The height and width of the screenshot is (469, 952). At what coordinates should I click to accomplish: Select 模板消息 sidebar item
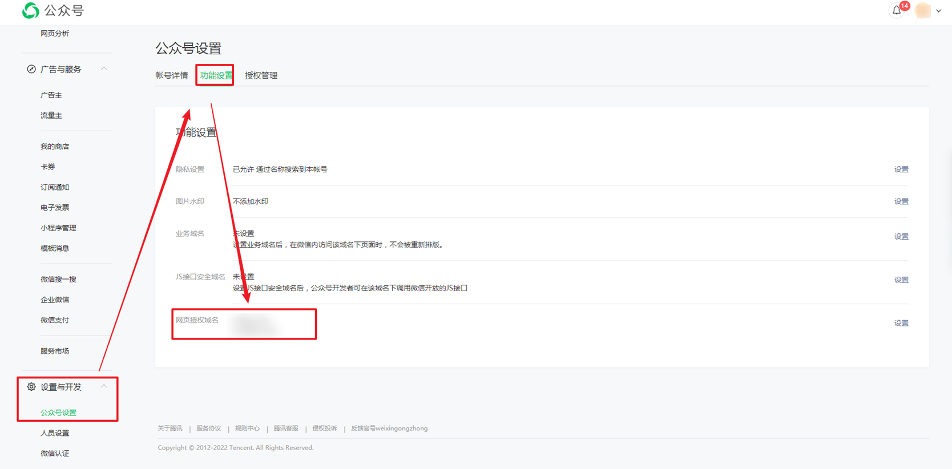point(55,248)
